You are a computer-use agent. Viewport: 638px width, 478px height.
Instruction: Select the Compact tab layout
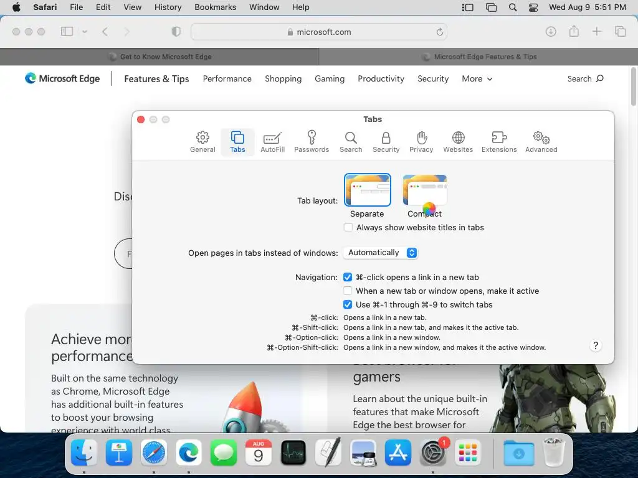click(424, 190)
